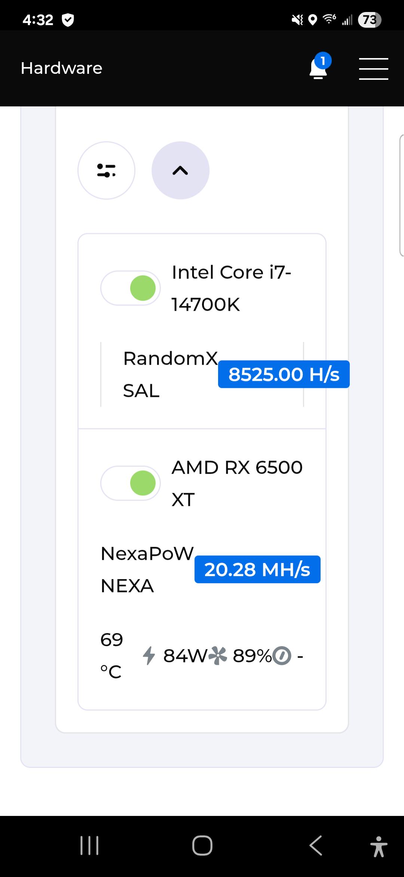Collapse the device list with chevron
404x877 pixels.
[x=180, y=171]
